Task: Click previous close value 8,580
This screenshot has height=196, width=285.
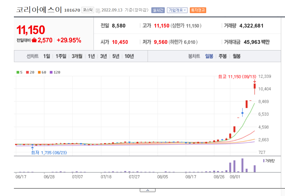Action: click(119, 26)
